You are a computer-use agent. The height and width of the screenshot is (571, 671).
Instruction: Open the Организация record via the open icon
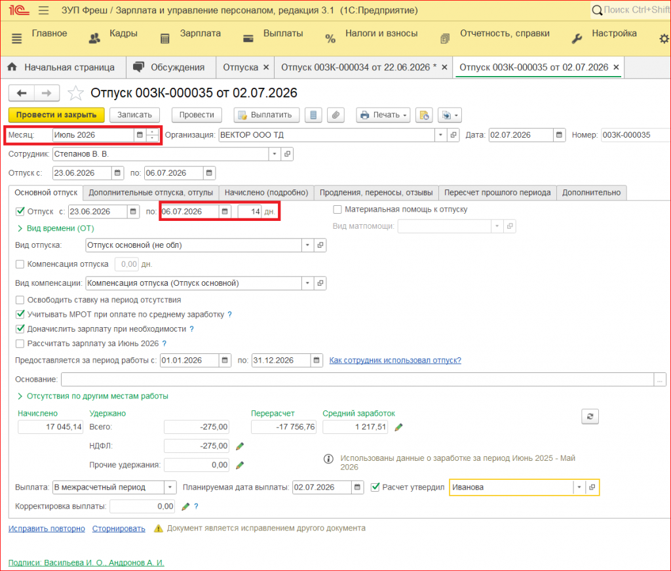point(453,135)
